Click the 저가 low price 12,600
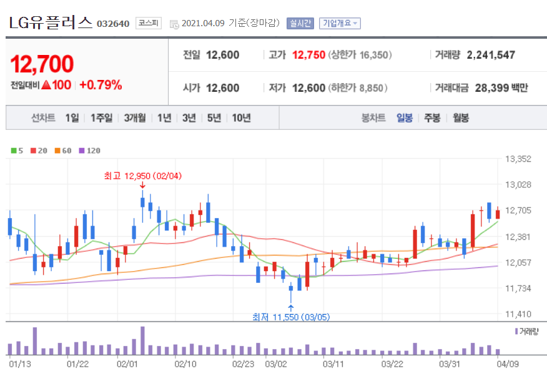The height and width of the screenshot is (381, 547). point(308,88)
